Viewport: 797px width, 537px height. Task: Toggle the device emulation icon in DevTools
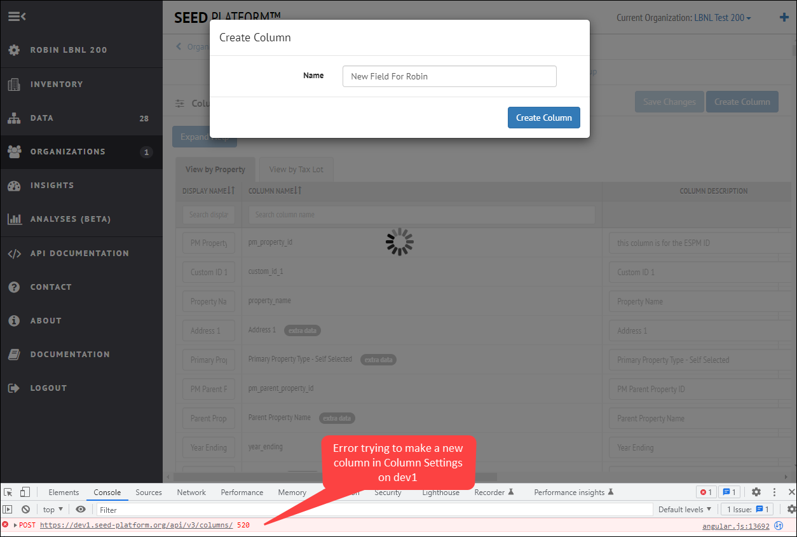(x=24, y=492)
